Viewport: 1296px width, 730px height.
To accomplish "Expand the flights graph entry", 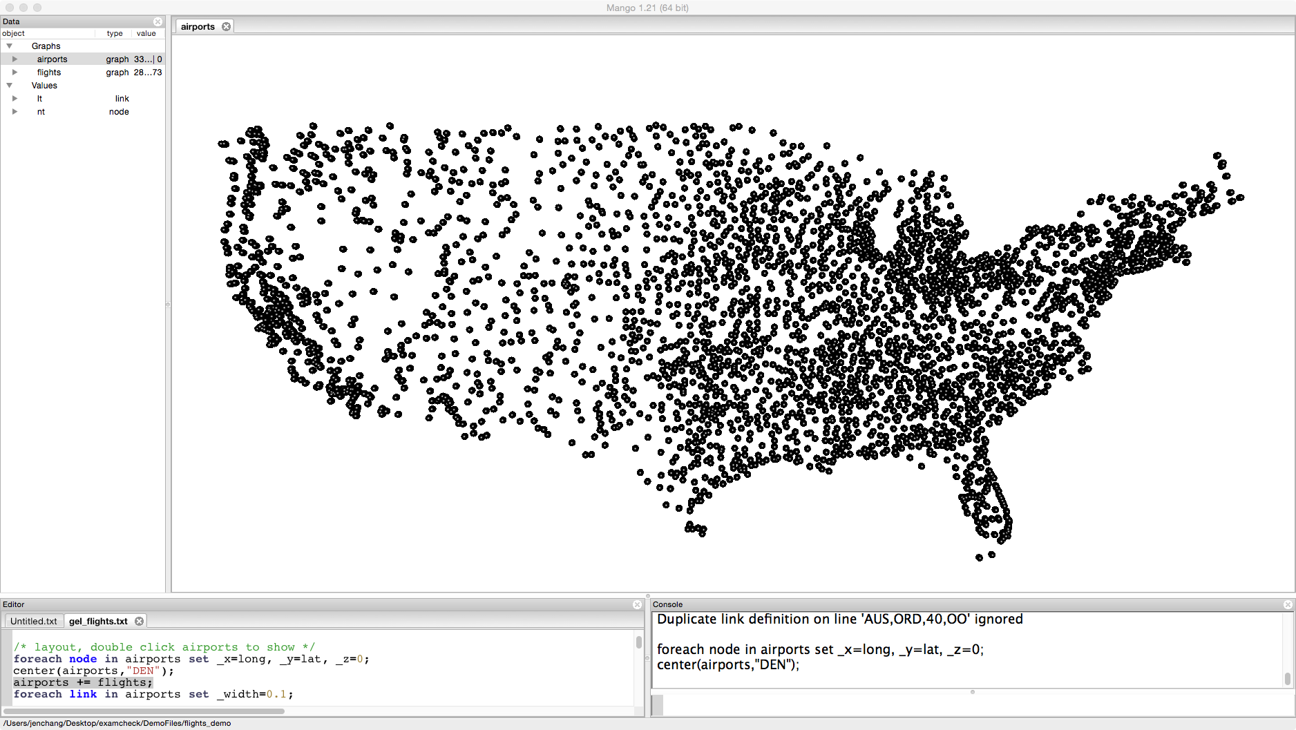I will [15, 73].
